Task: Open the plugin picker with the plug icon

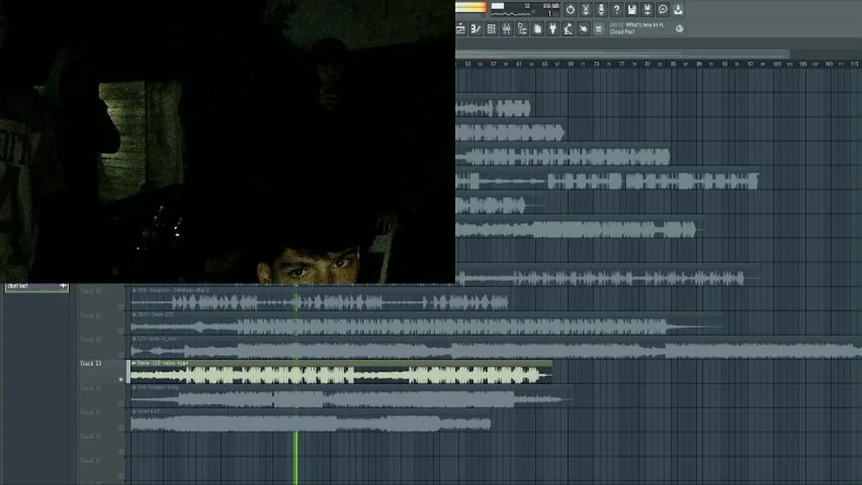Action: tap(553, 28)
